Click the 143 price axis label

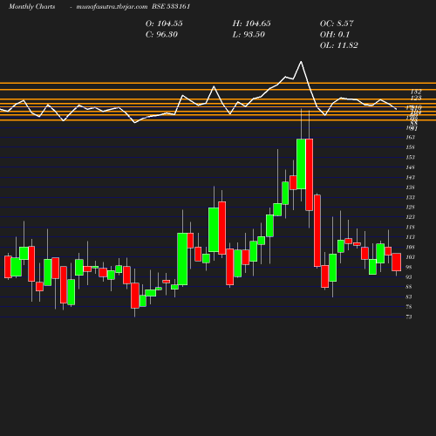(x=410, y=177)
